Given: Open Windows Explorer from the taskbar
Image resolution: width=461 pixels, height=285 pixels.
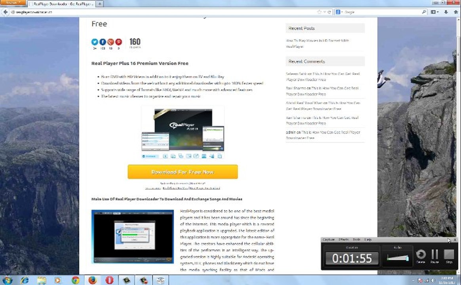Looking at the screenshot, I should point(42,280).
